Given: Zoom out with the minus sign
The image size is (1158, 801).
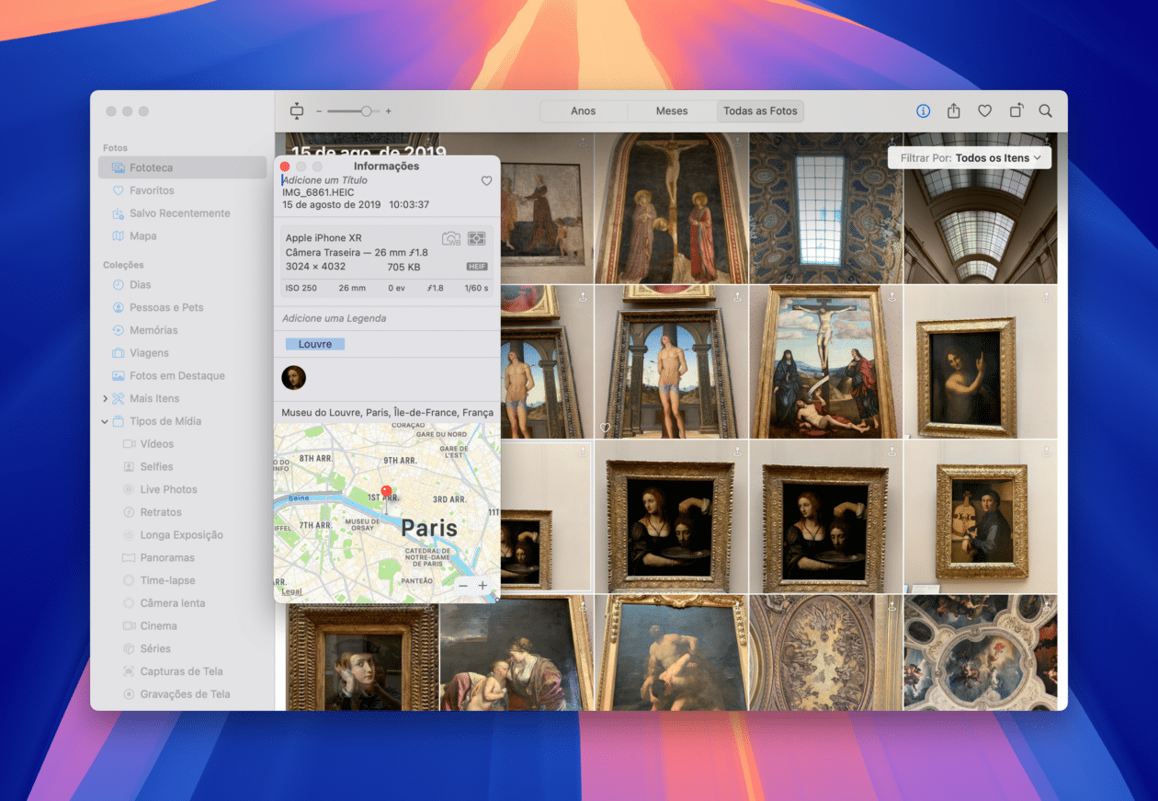Looking at the screenshot, I should (x=319, y=111).
